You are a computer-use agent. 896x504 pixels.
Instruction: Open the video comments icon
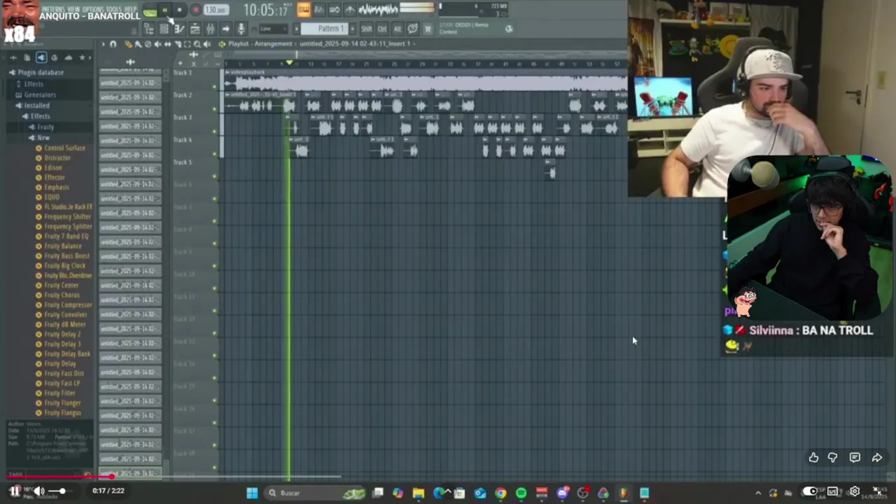pos(855,458)
